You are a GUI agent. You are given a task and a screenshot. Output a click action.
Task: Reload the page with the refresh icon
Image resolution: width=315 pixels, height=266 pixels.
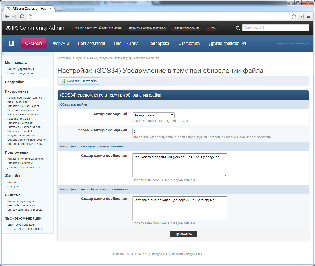pyautogui.click(x=22, y=17)
